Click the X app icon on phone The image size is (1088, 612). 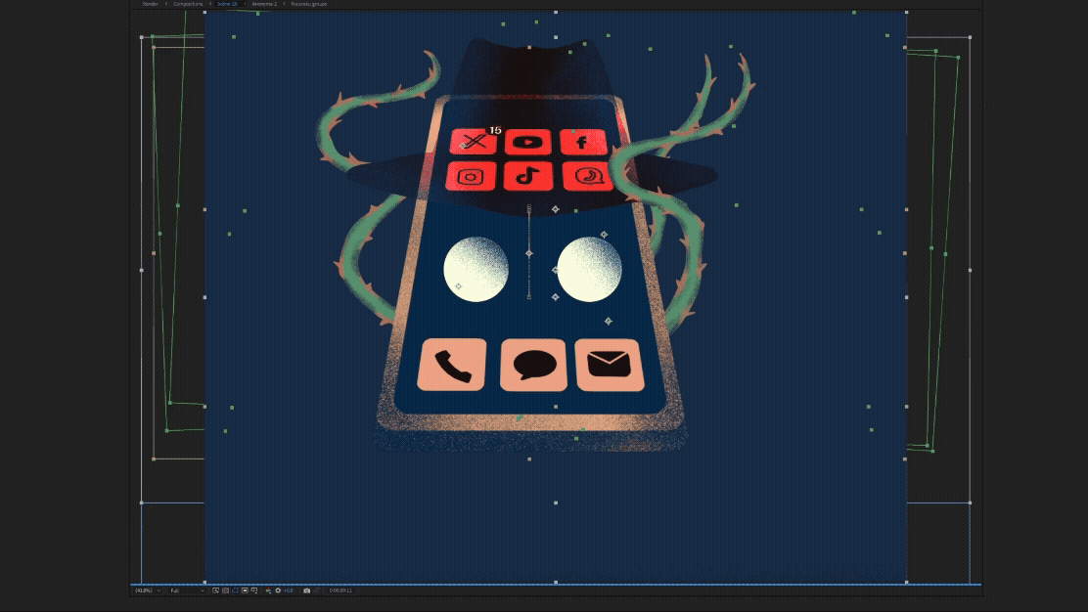click(474, 142)
